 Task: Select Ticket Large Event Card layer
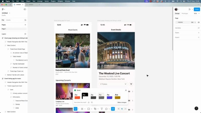[15, 86]
